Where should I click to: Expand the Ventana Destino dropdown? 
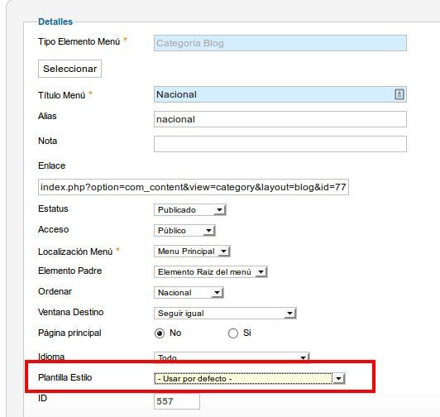click(225, 313)
